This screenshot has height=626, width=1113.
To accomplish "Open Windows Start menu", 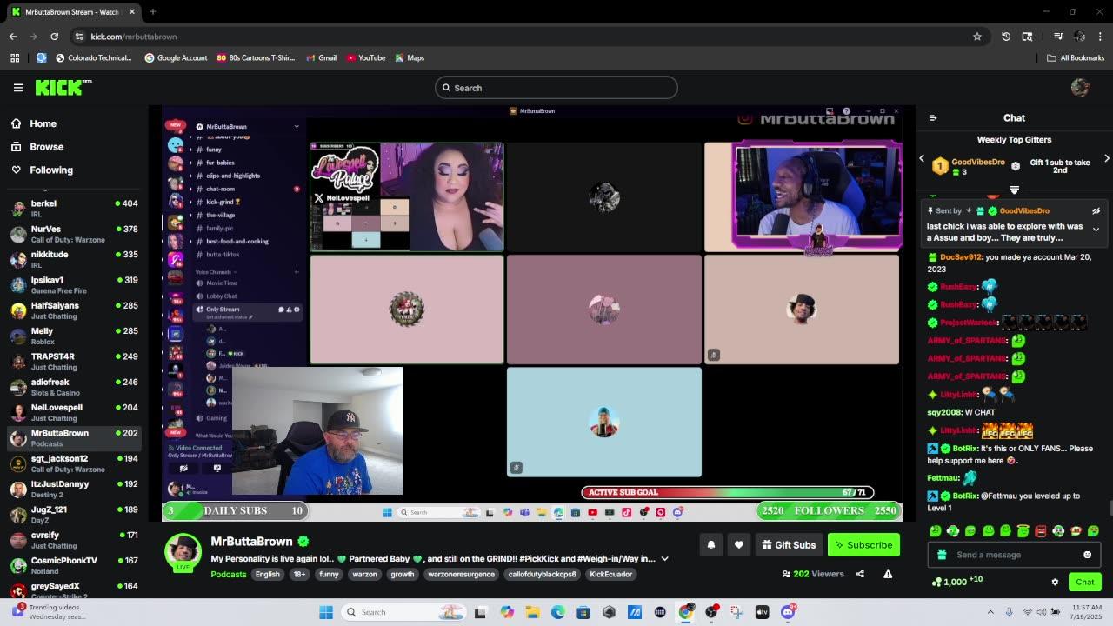I will (x=326, y=612).
